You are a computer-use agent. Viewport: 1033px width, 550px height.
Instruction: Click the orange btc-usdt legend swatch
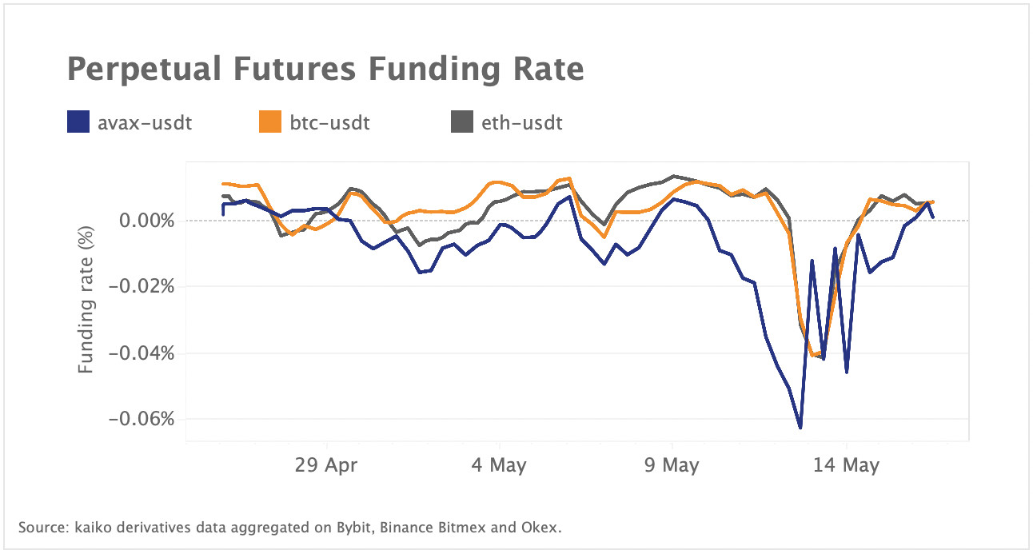pos(270,123)
